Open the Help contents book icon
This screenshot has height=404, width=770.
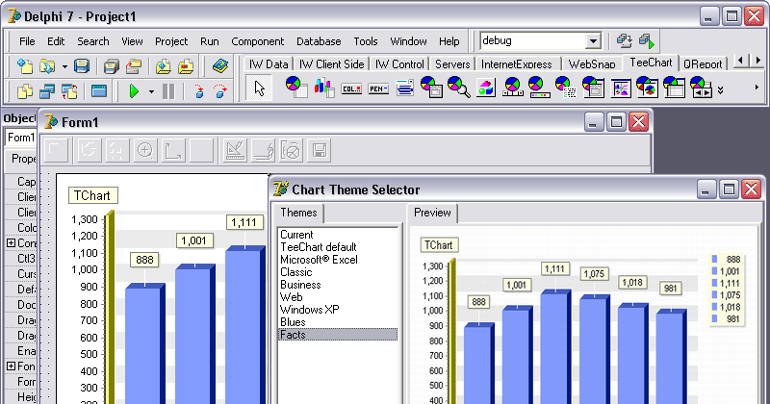click(x=220, y=66)
